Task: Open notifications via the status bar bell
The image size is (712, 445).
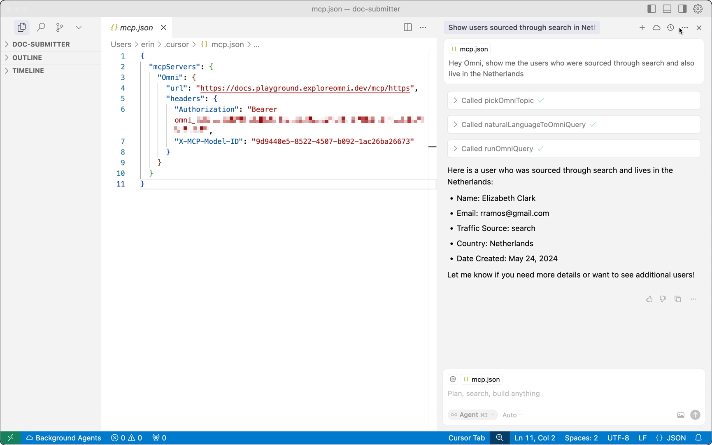Action: click(699, 438)
